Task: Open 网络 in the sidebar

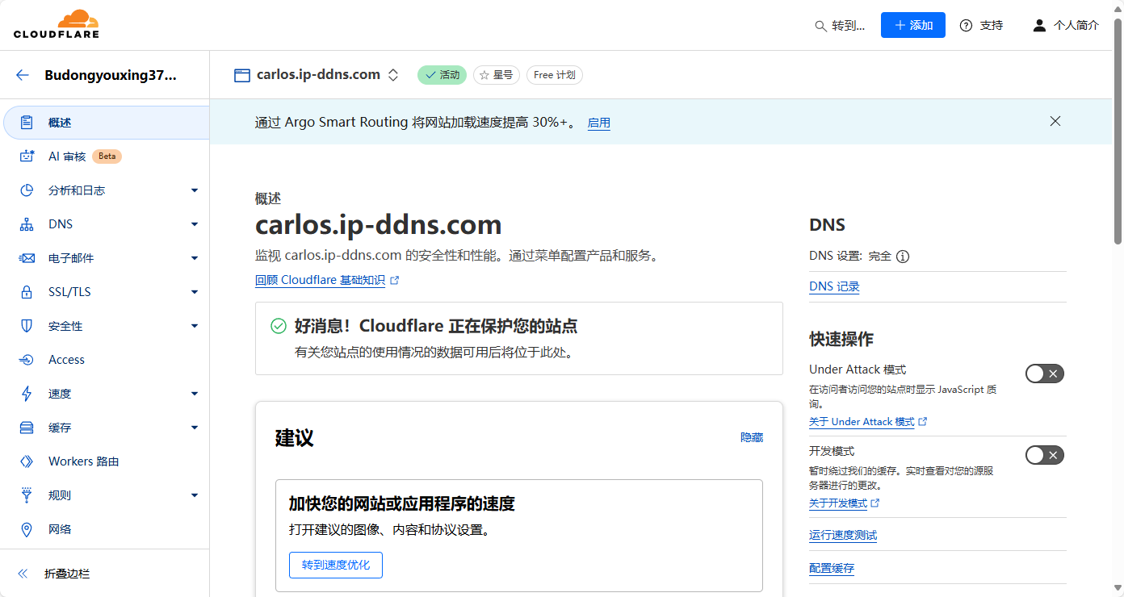Action: pos(105,529)
